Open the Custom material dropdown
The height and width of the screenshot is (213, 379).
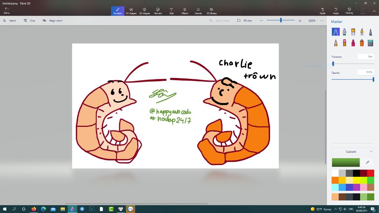[353, 152]
